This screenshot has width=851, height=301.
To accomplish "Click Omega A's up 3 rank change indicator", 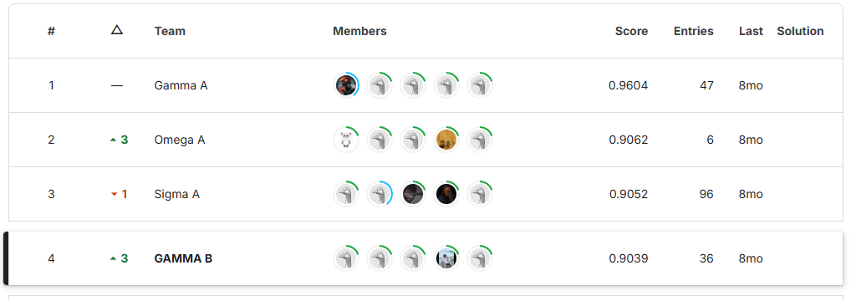I will tap(119, 140).
